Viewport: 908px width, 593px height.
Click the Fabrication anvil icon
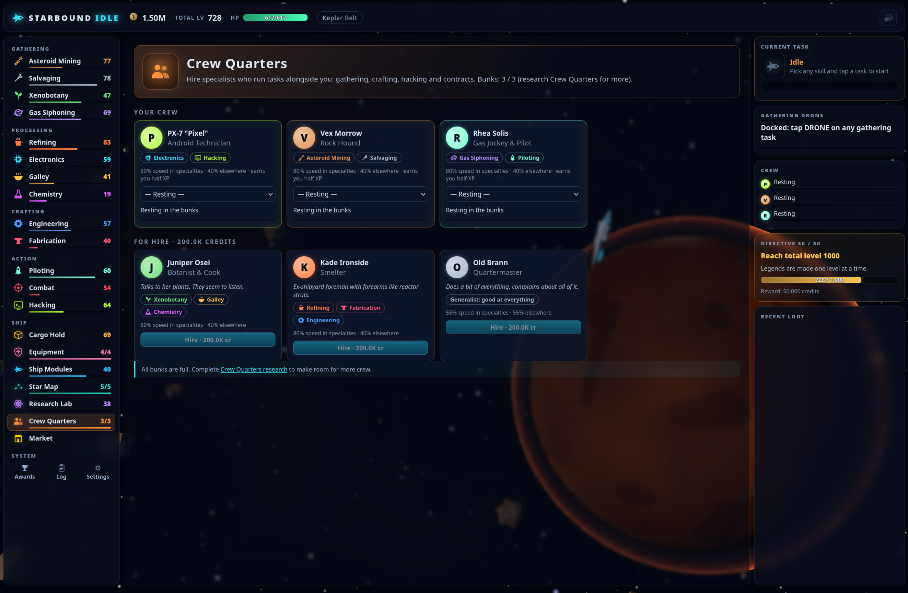[18, 241]
